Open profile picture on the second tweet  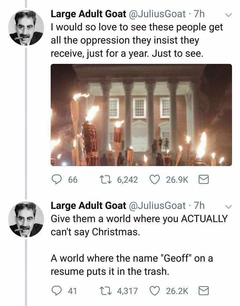26,220
